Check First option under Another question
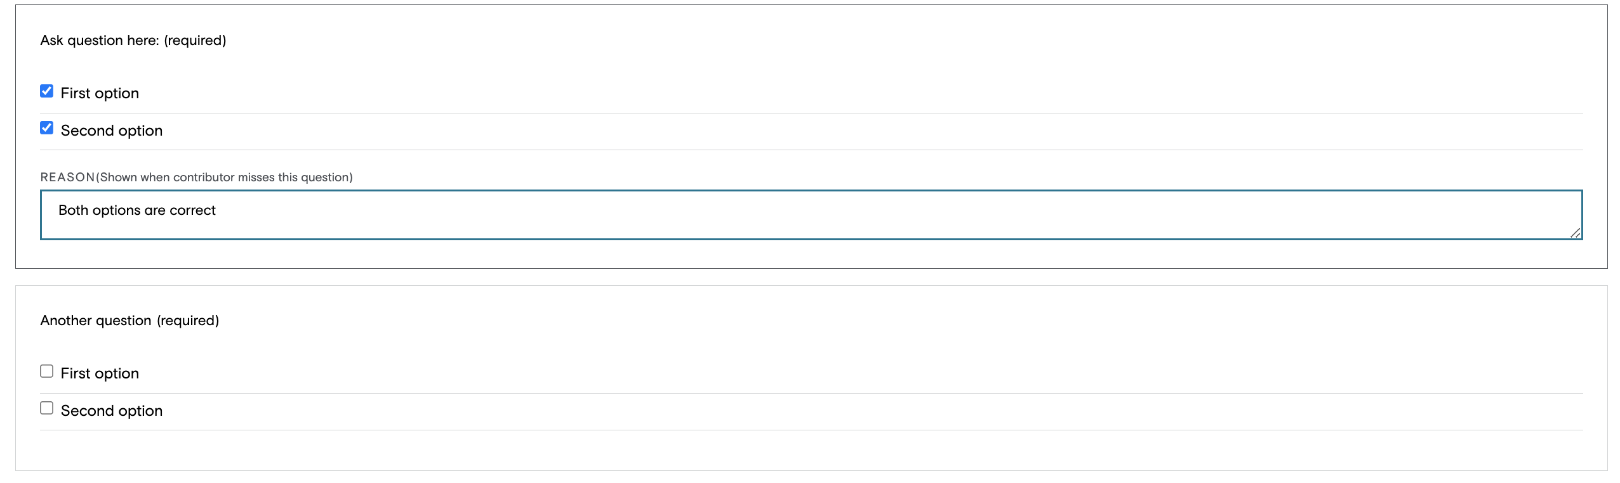This screenshot has height=483, width=1620. [46, 371]
